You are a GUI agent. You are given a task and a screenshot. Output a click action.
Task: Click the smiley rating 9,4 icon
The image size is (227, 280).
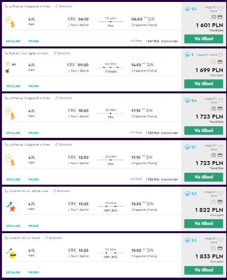187,100
